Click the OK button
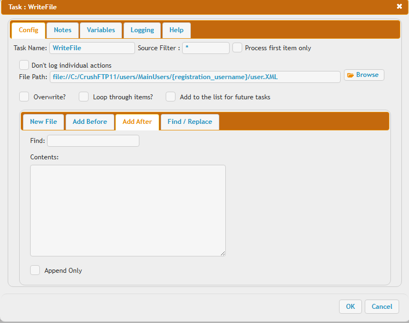Image resolution: width=409 pixels, height=323 pixels. (x=350, y=307)
